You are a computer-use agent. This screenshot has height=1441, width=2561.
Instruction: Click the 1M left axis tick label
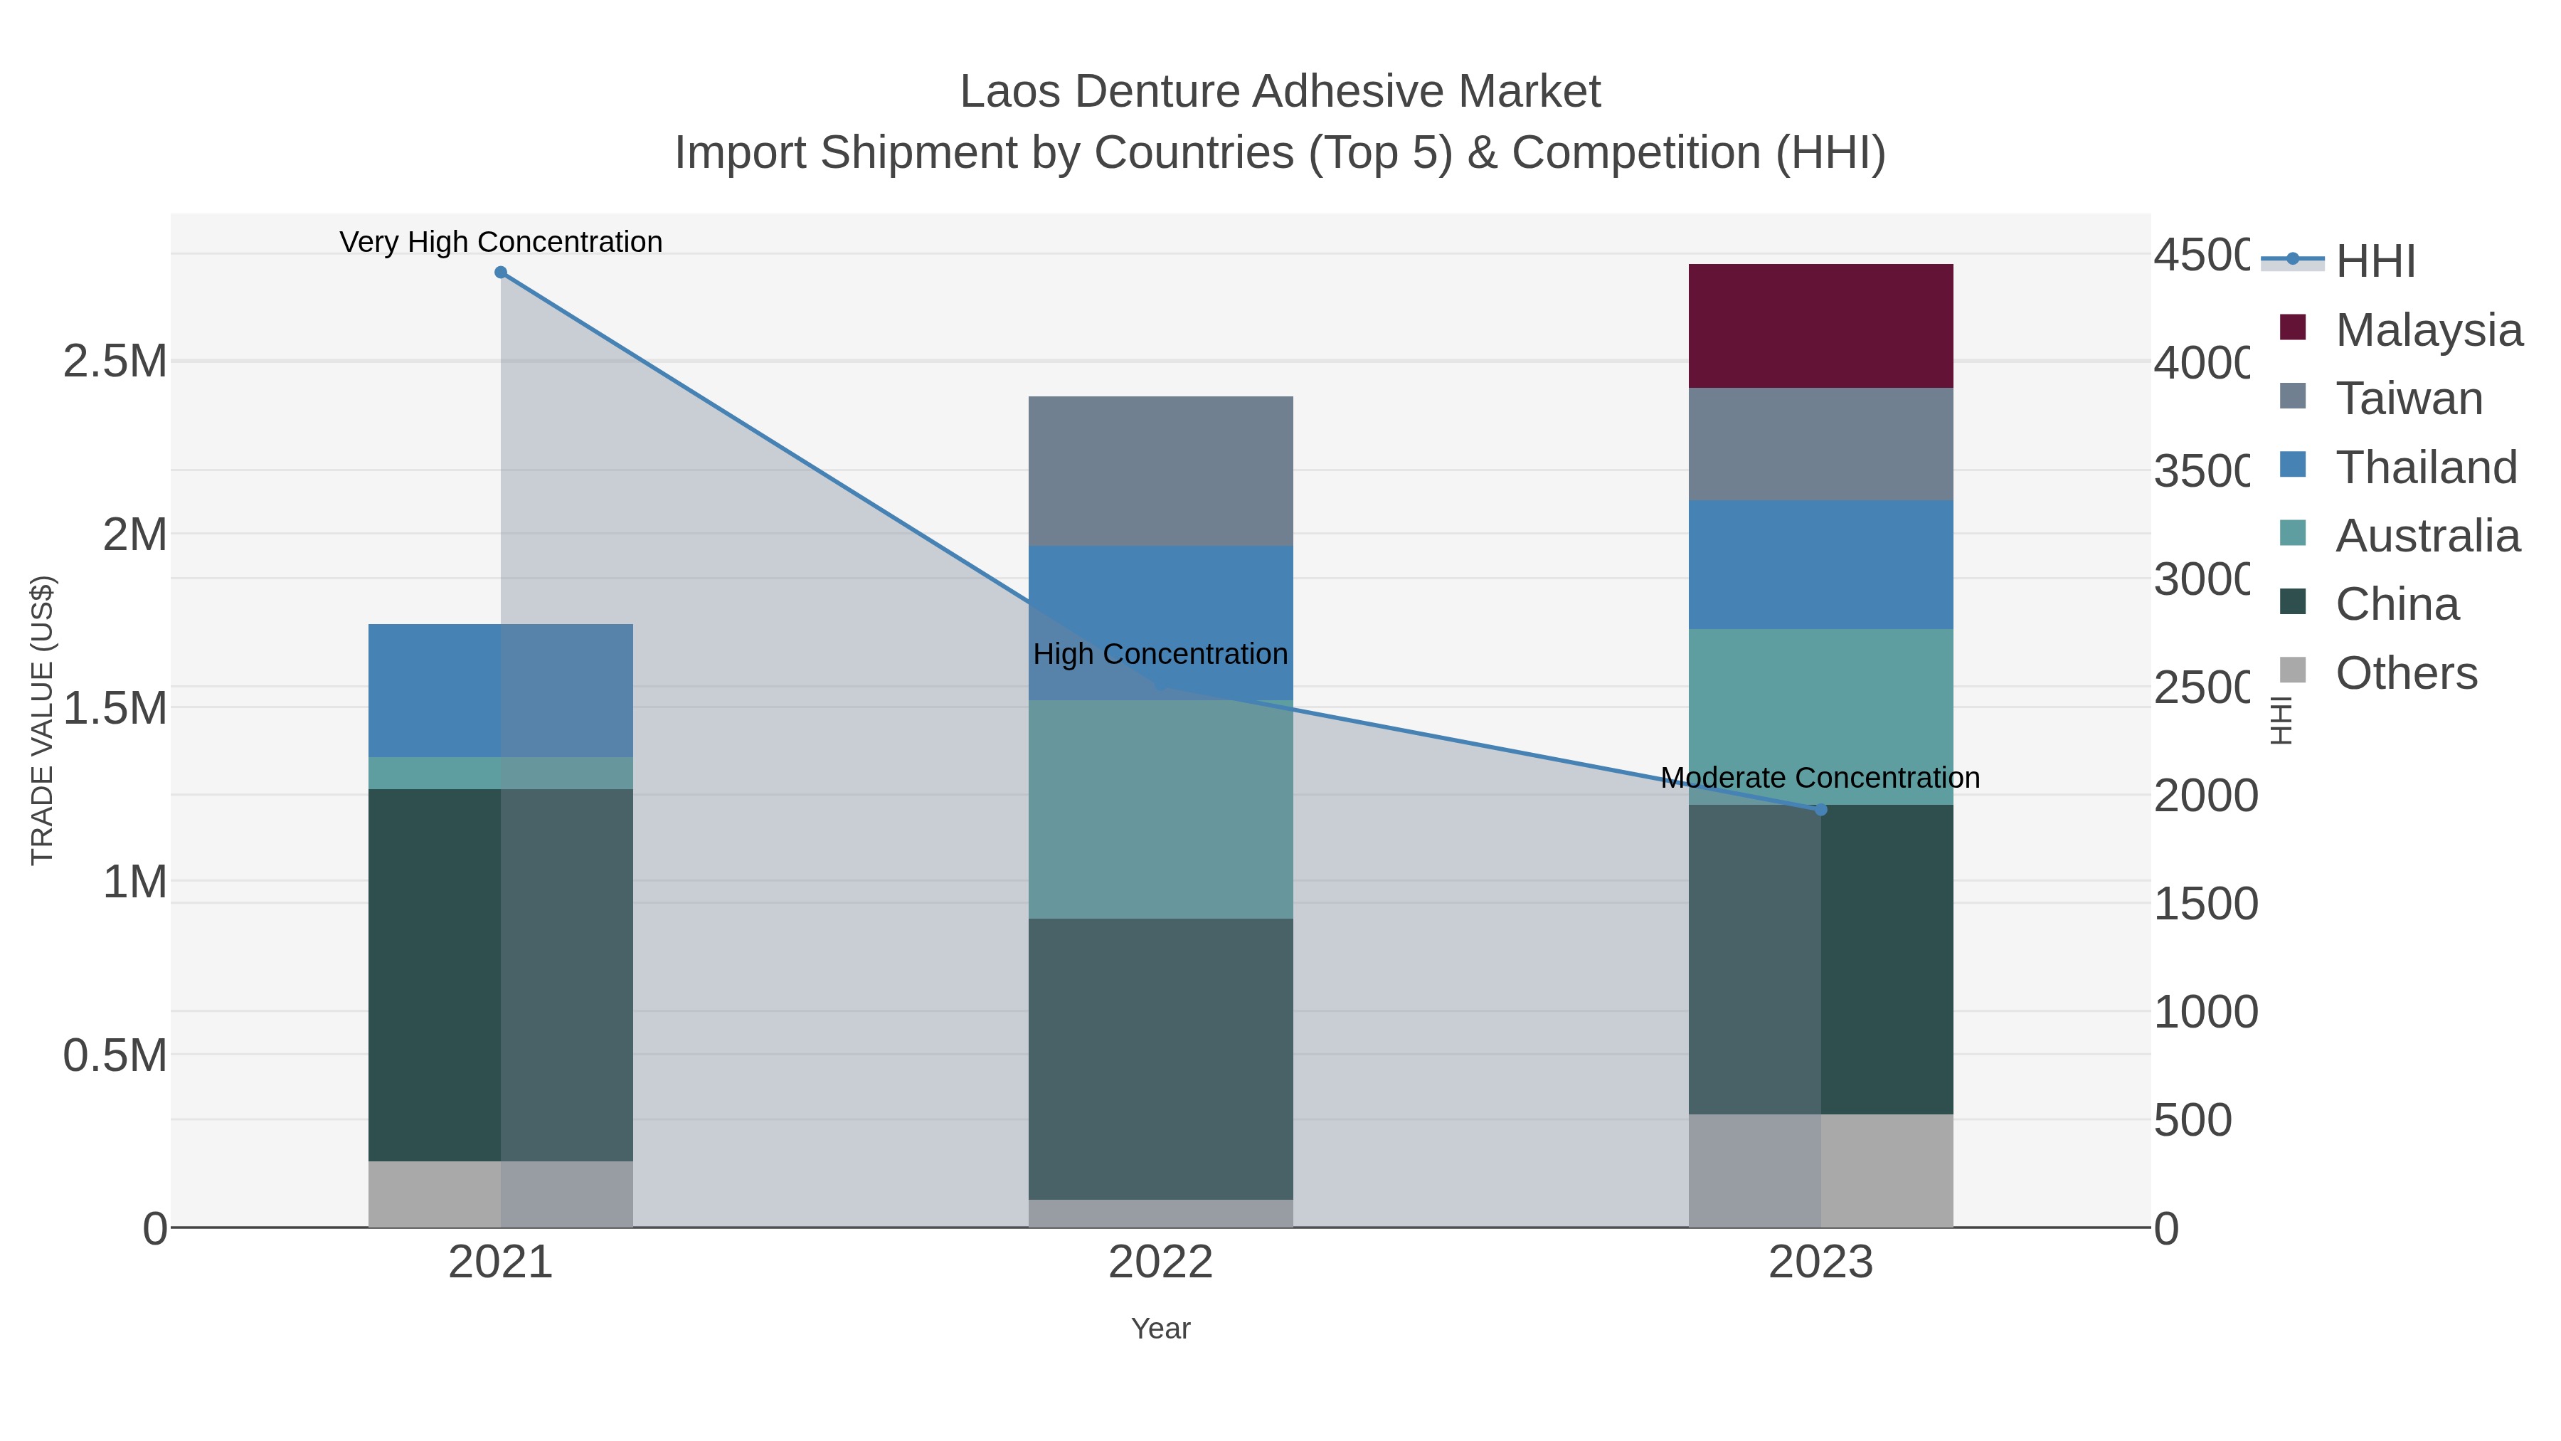135,881
